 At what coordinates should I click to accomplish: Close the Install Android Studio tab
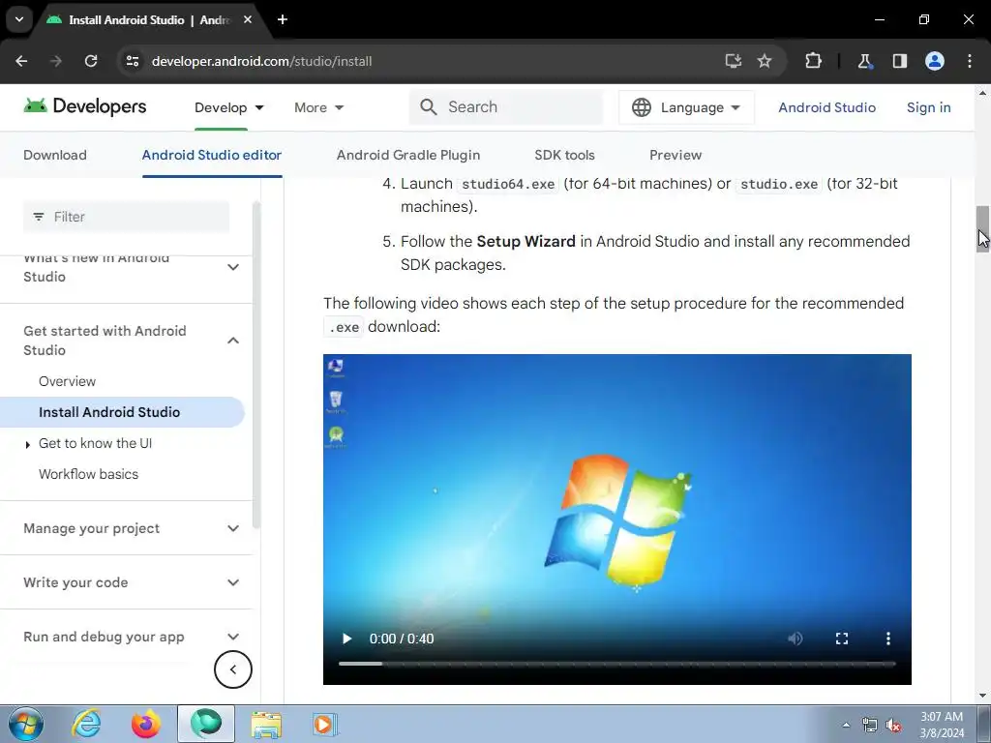(x=248, y=19)
